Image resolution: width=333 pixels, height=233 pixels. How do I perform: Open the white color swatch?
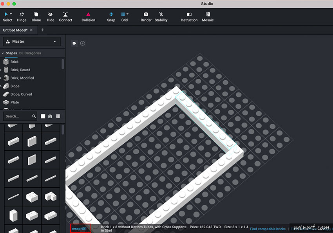click(x=43, y=116)
